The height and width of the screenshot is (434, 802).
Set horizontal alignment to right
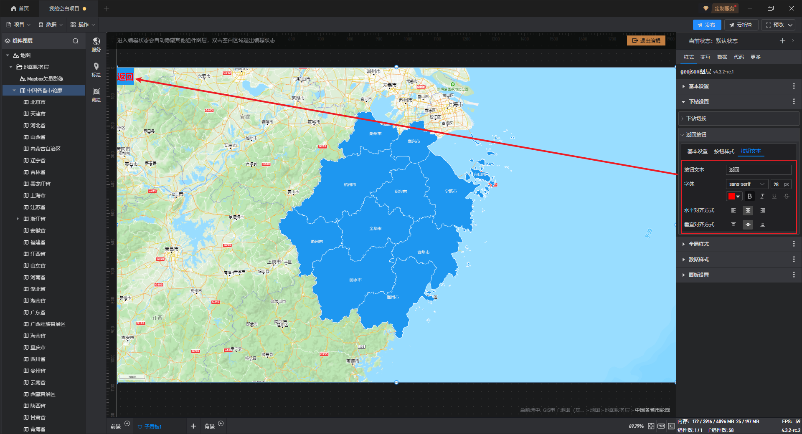(x=763, y=210)
